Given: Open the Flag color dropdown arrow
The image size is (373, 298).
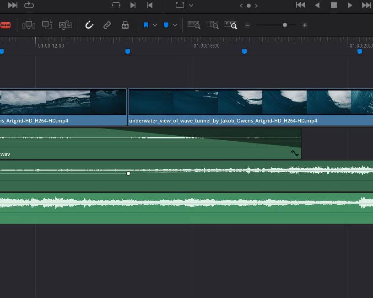Looking at the screenshot, I should click(x=155, y=25).
